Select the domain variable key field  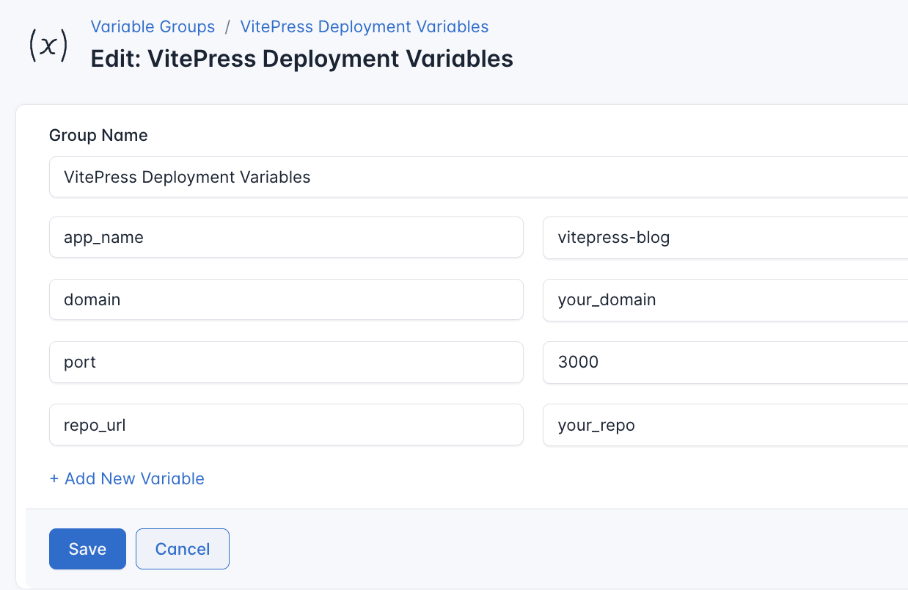tap(286, 299)
